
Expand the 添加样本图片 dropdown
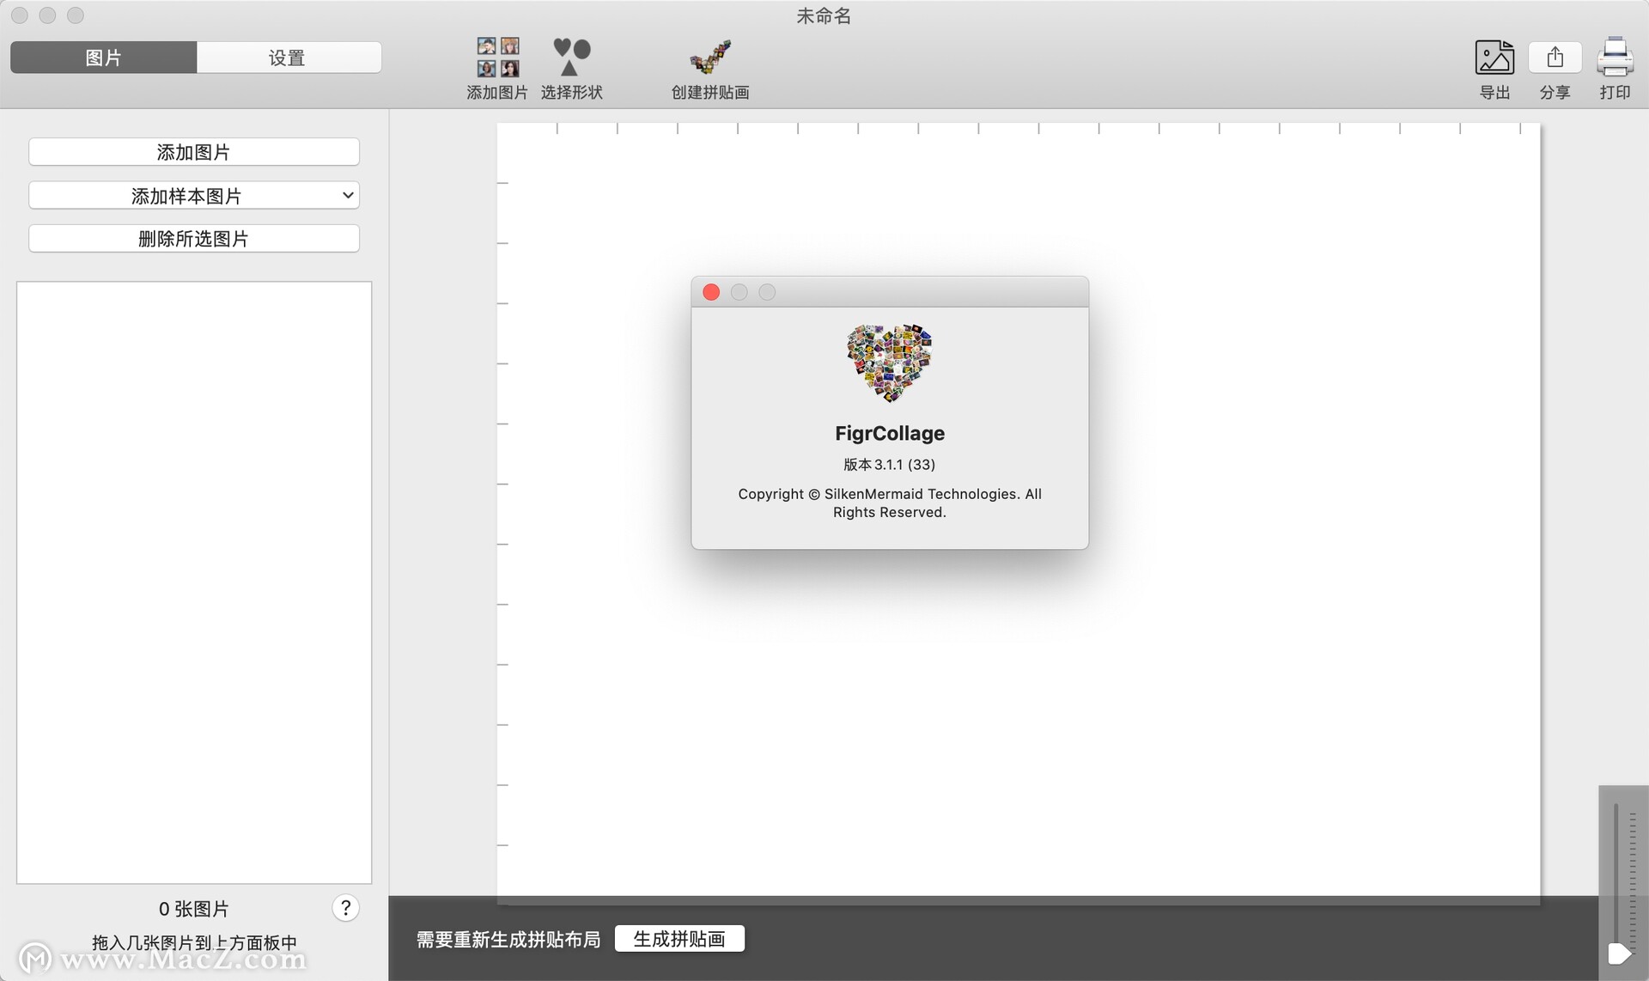coord(194,196)
